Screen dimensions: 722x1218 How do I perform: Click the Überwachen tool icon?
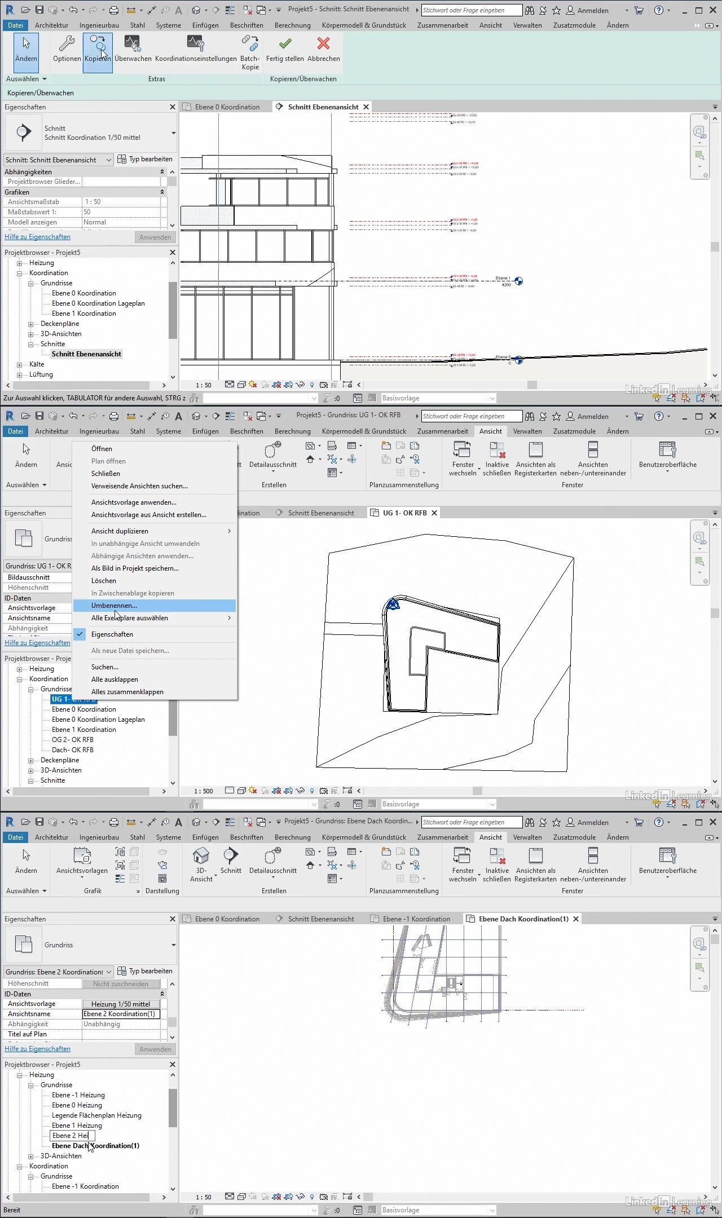pos(132,44)
